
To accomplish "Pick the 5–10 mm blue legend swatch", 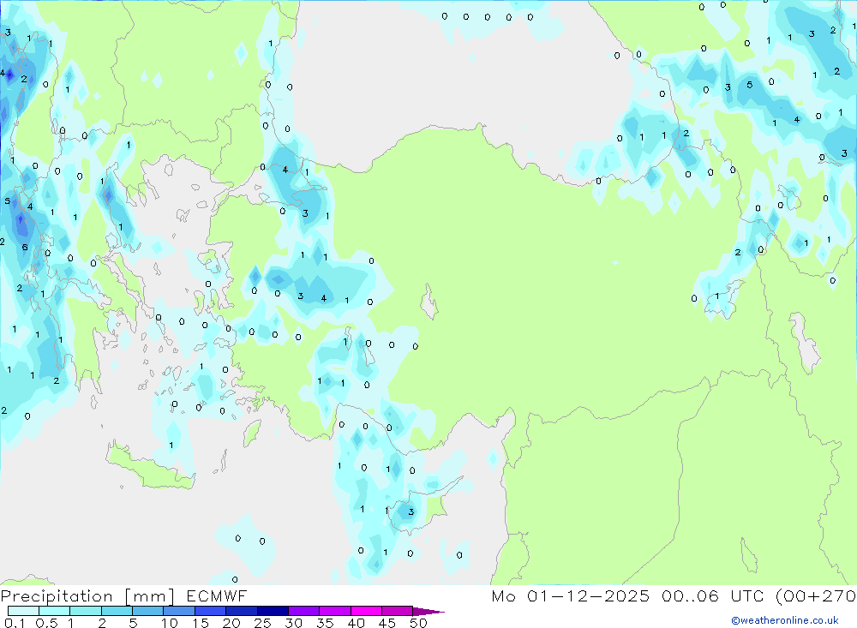I will coord(147,611).
